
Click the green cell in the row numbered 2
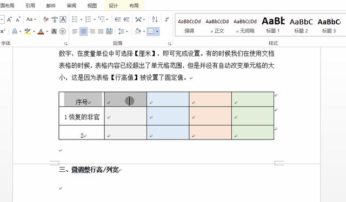click(253, 133)
